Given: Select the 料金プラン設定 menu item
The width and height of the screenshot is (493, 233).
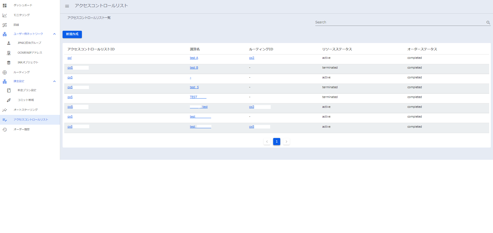Looking at the screenshot, I should tap(27, 90).
